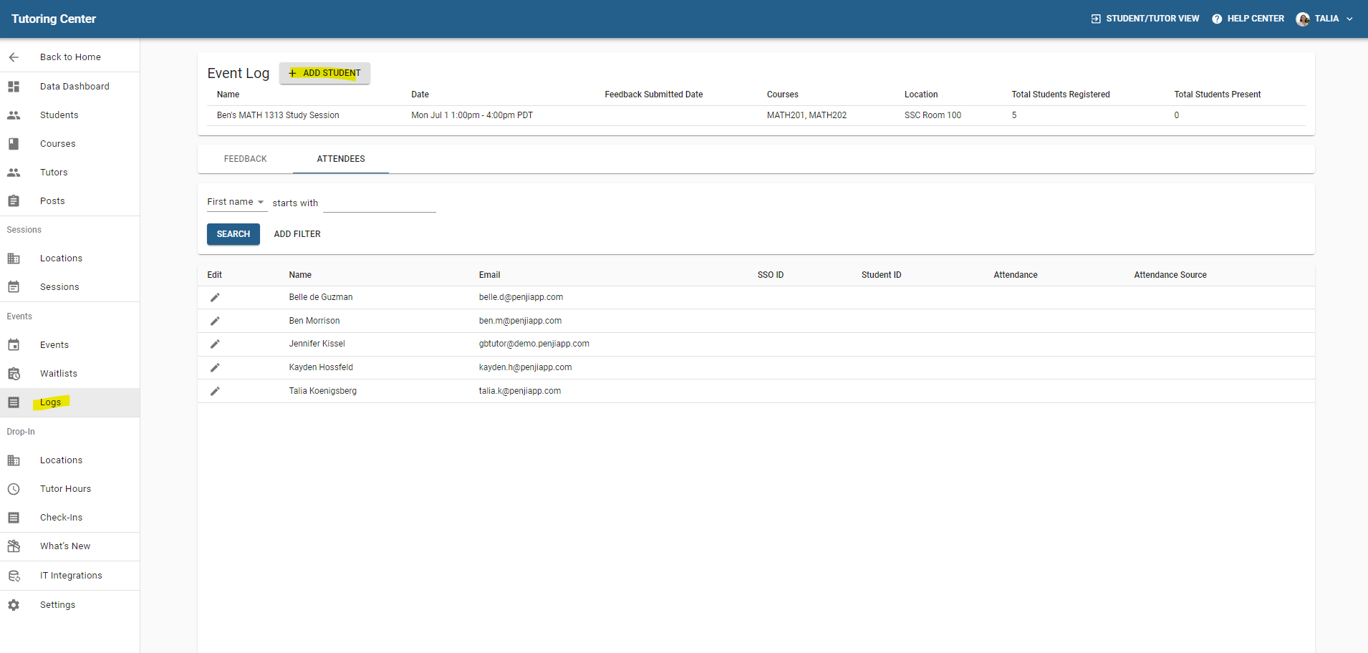Click the Tutor Hours clock icon
This screenshot has height=653, width=1368.
(14, 489)
